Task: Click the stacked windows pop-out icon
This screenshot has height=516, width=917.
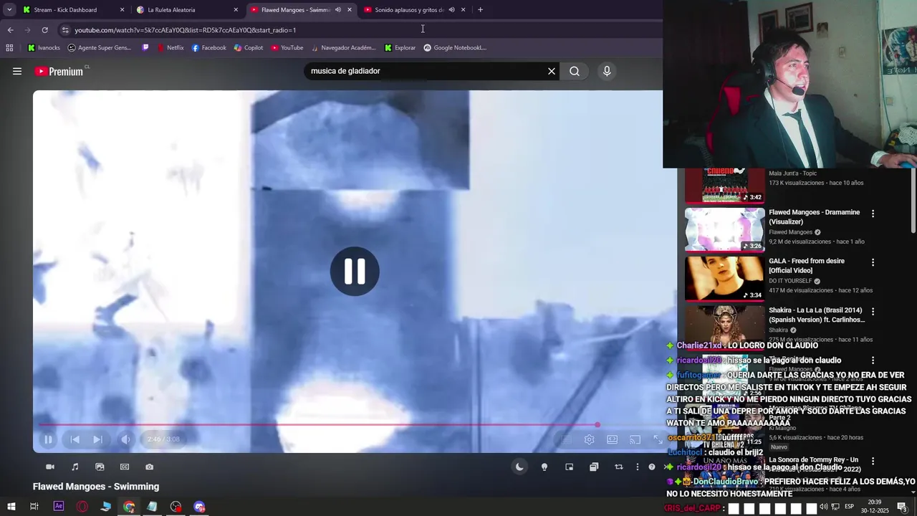Action: point(594,467)
